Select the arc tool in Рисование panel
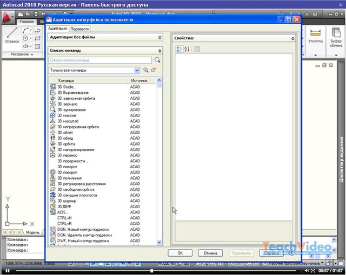Screen dimensions: 346x275 [x=25, y=30]
